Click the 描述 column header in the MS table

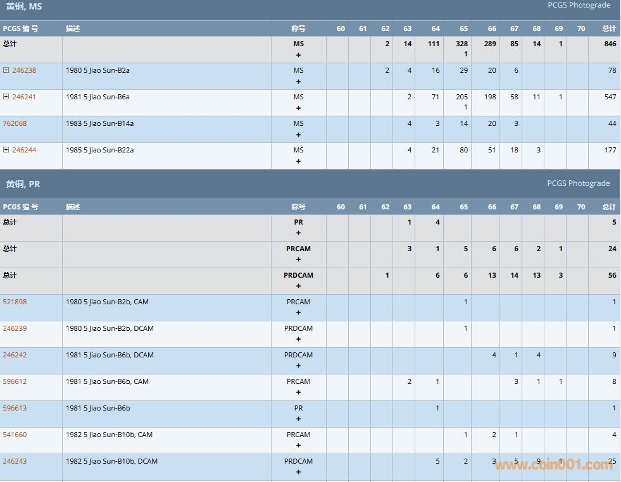point(73,28)
